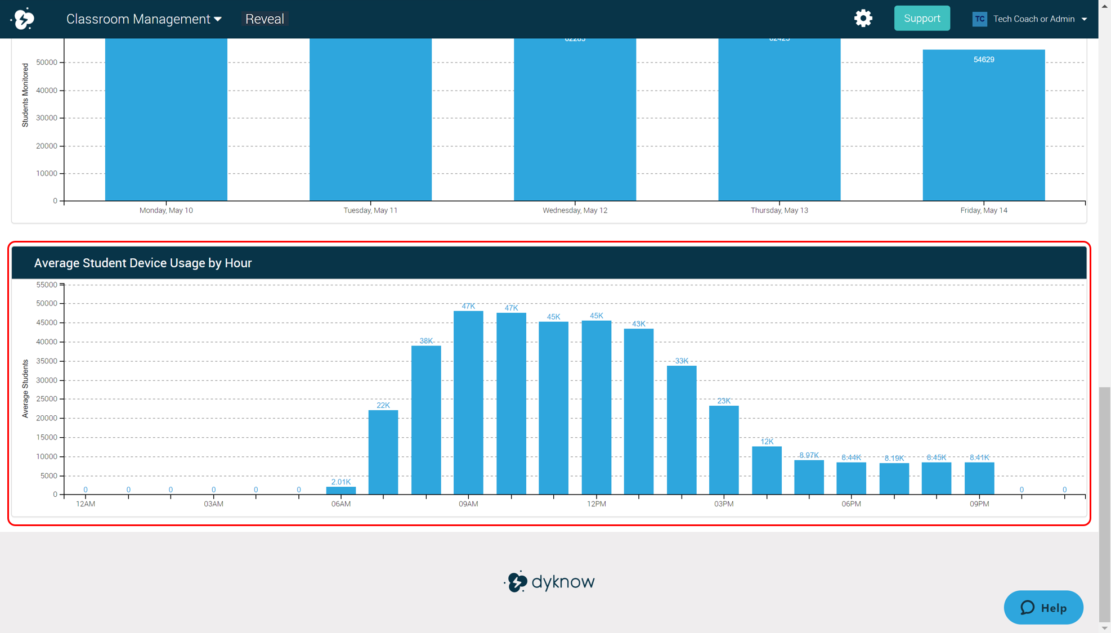Click the 09AM bar labeled 47K
This screenshot has height=633, width=1111.
pyautogui.click(x=468, y=403)
